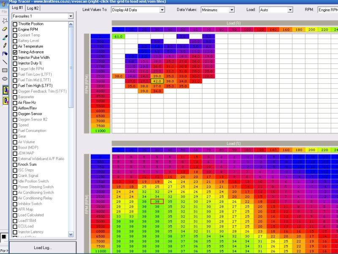Tick the Knock Sum checkbox

click(15, 165)
